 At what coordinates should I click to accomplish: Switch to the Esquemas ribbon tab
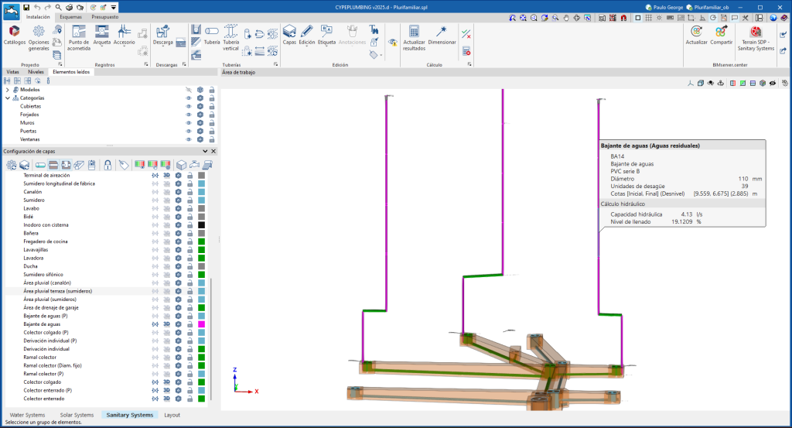coord(72,16)
